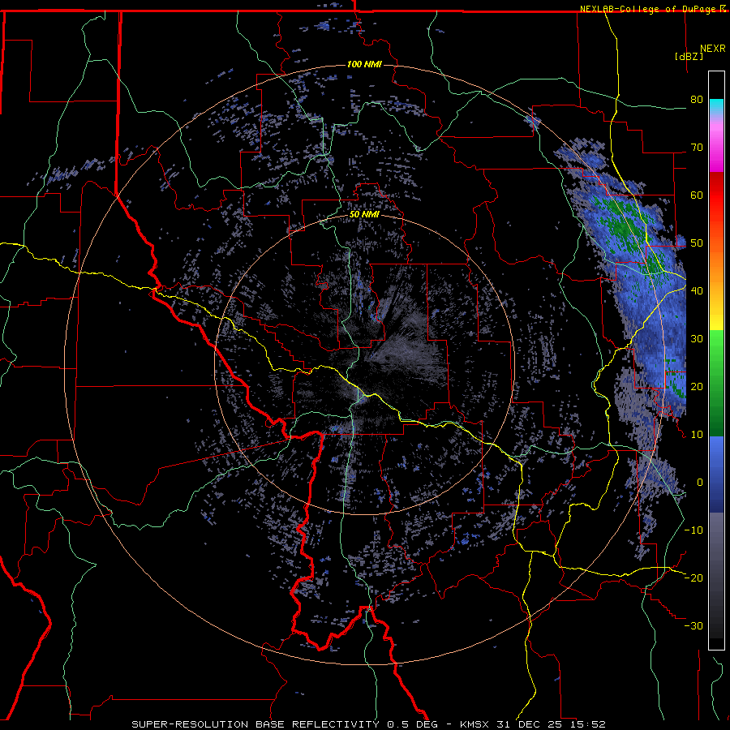Click the -30 dBZ tick label
This screenshot has width=730, height=730.
(693, 626)
